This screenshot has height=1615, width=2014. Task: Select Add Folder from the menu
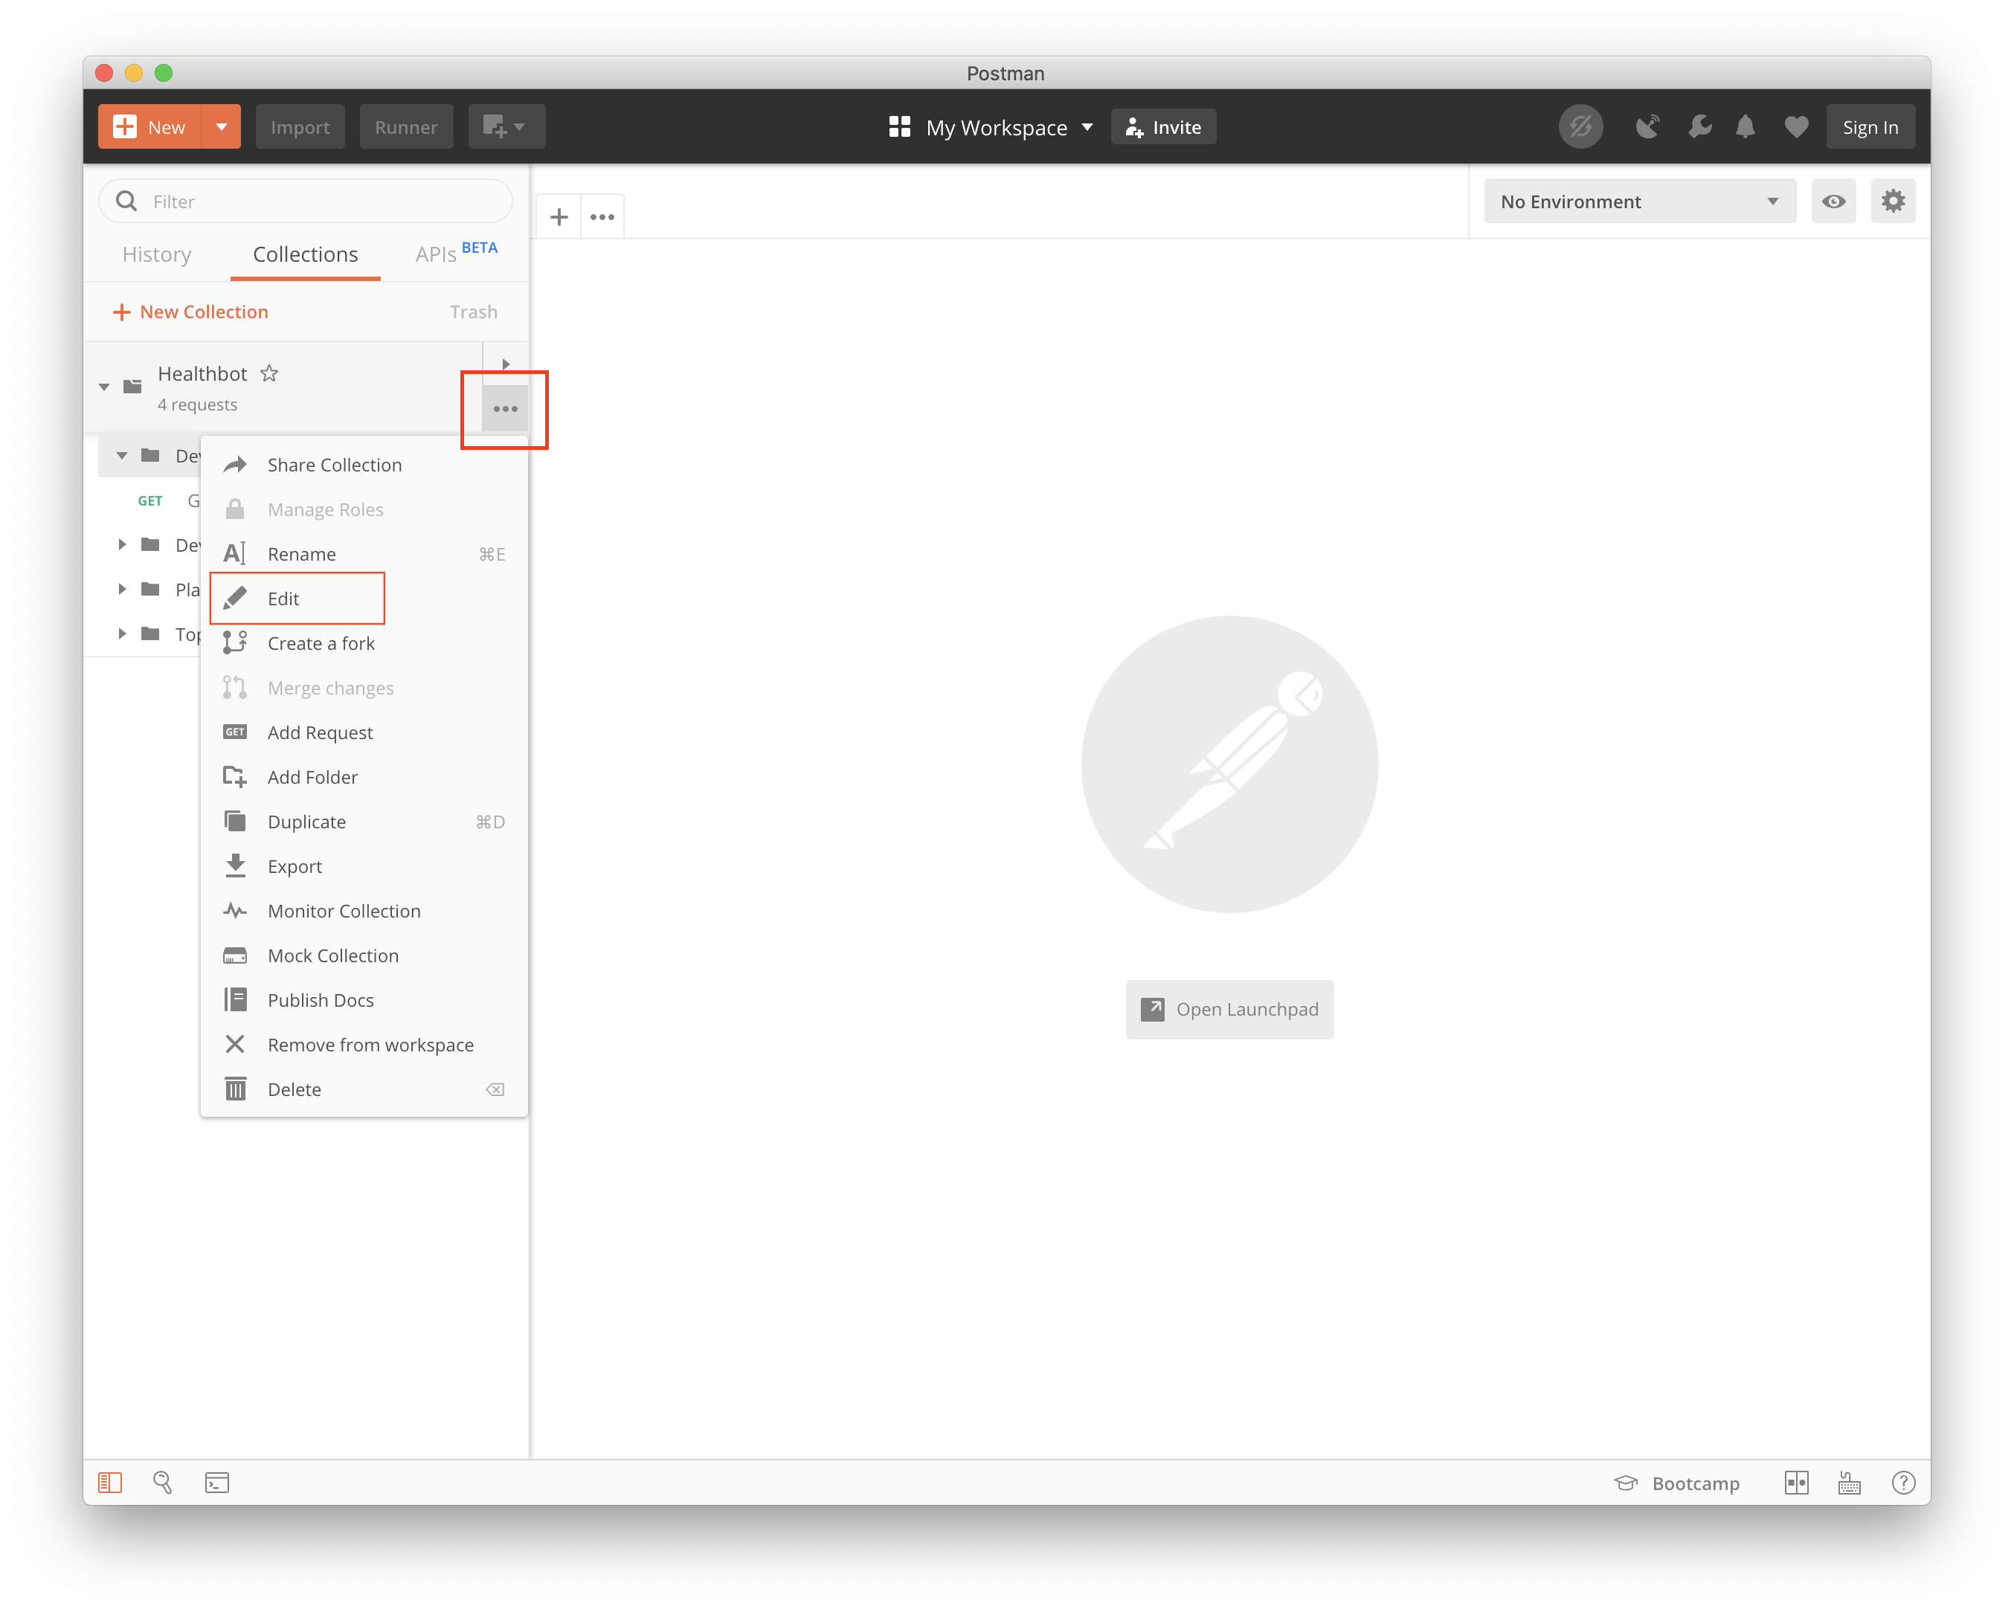[364, 777]
